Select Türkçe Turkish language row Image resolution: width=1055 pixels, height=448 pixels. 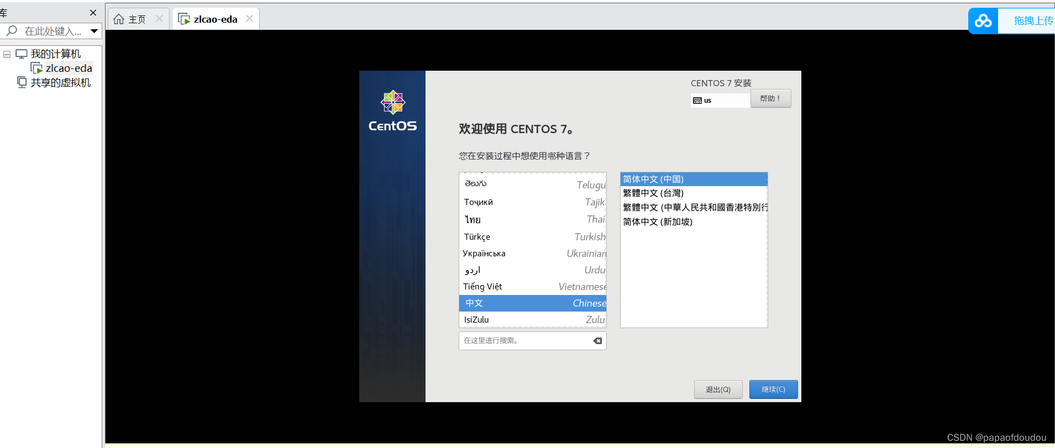pos(533,236)
